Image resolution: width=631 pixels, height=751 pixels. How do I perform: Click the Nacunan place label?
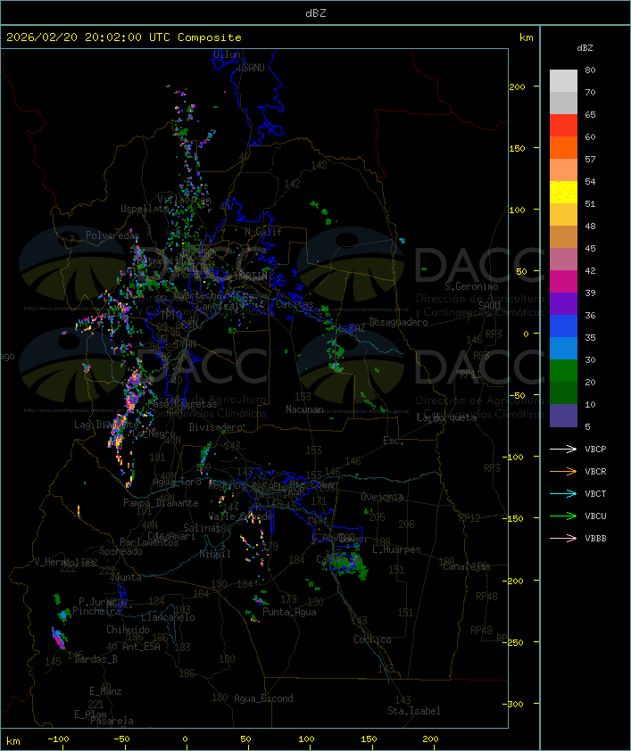(304, 409)
